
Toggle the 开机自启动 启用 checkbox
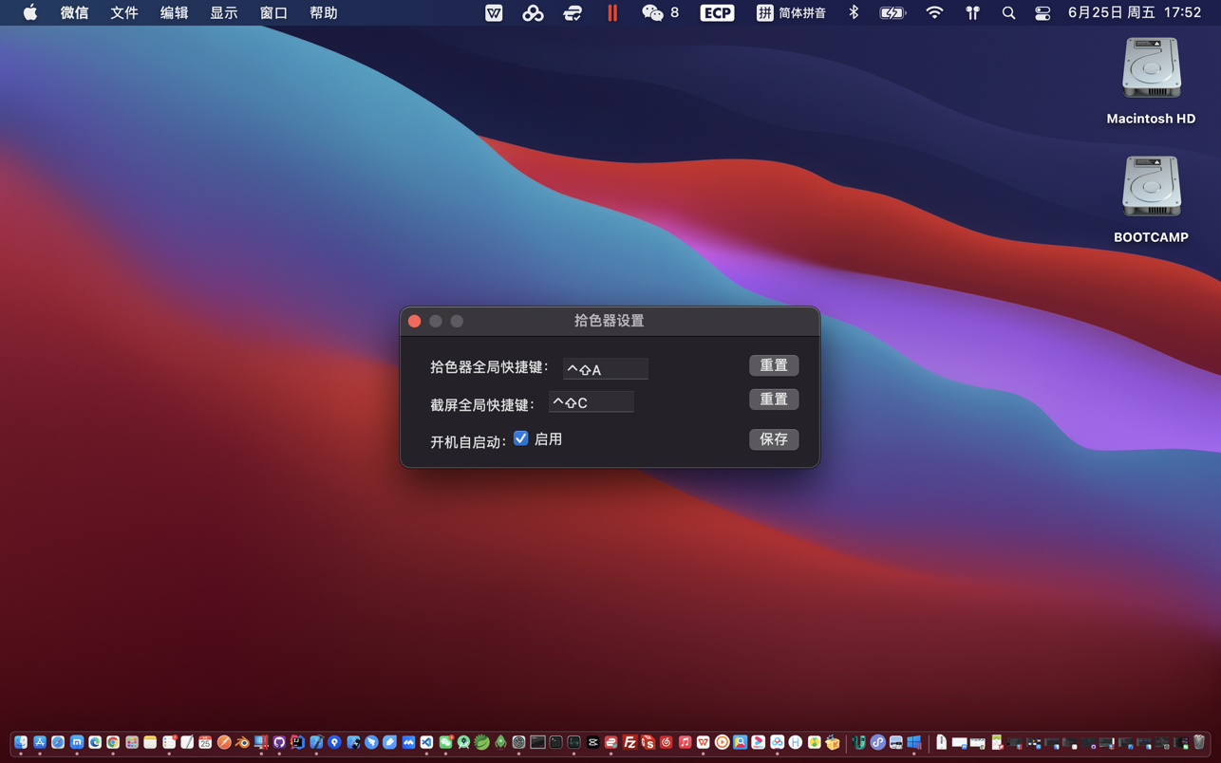(521, 438)
